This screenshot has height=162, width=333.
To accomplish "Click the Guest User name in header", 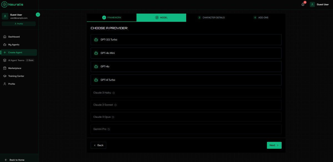I will point(323,4).
